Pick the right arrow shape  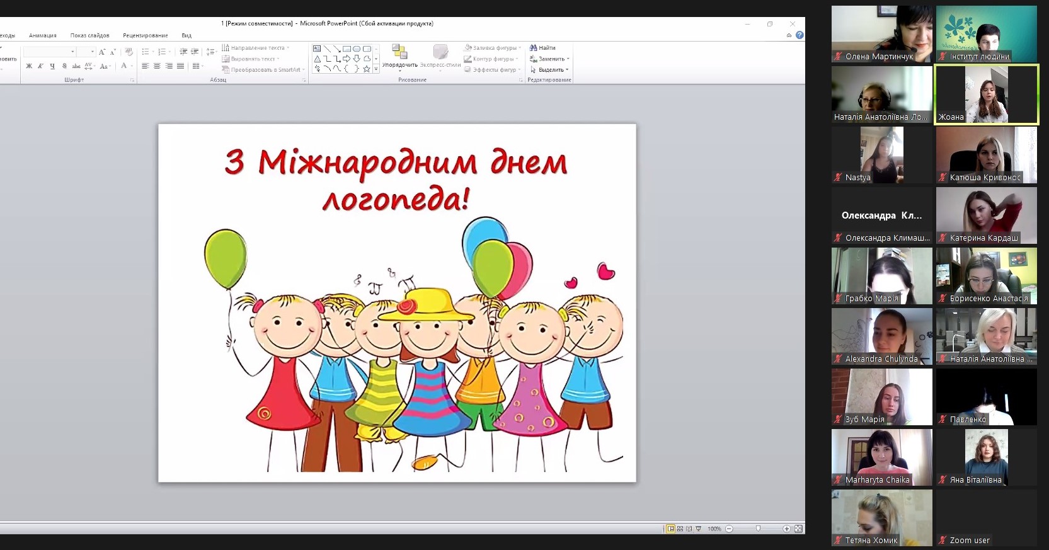[347, 59]
